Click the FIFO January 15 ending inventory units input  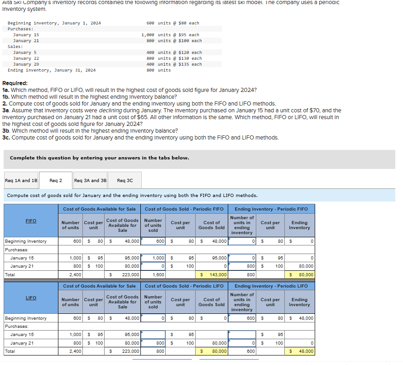click(241, 258)
